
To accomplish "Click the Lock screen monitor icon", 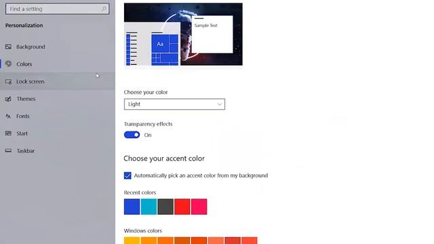I will [8, 81].
